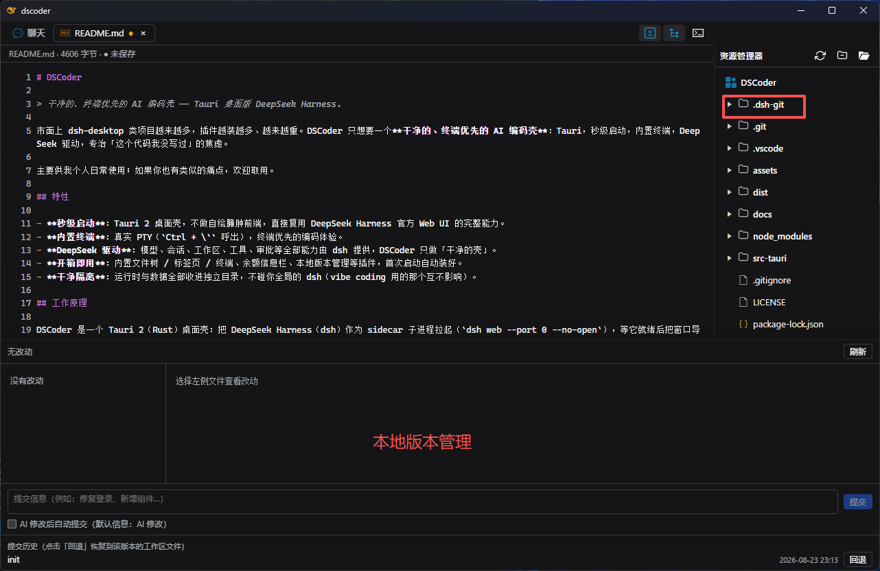The image size is (880, 571).
Task: Select the README.md editor tab
Action: pyautogui.click(x=104, y=33)
